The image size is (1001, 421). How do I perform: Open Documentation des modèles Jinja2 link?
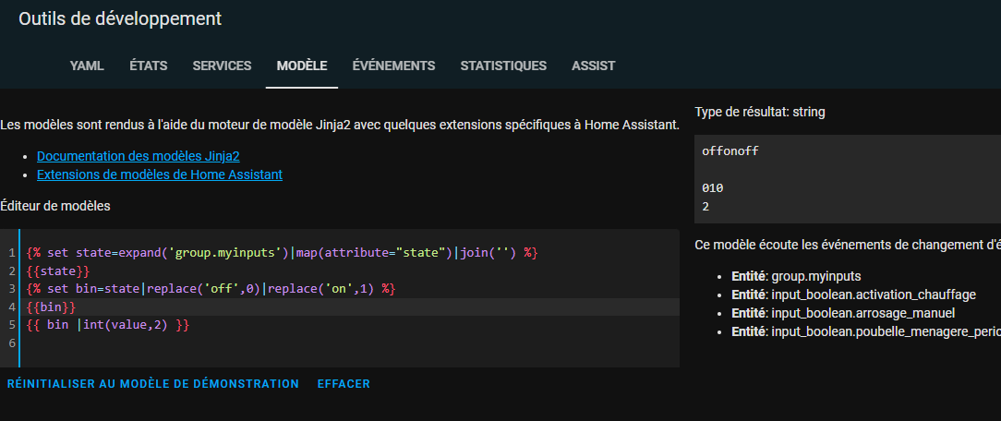point(139,156)
